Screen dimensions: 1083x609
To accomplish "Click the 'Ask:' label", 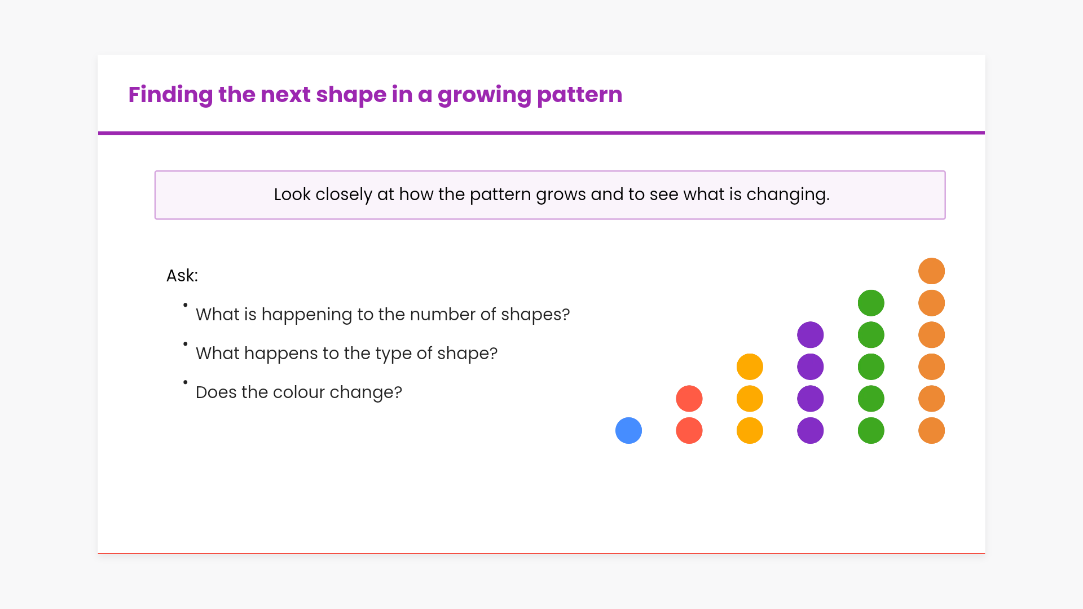I will tap(182, 276).
